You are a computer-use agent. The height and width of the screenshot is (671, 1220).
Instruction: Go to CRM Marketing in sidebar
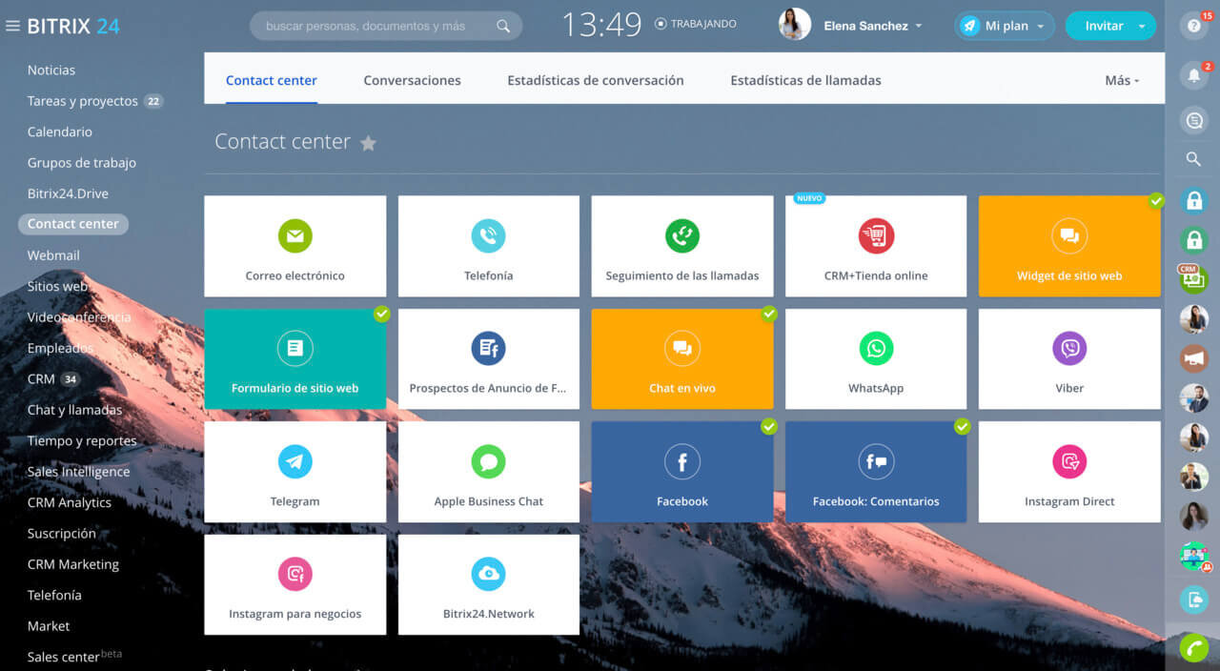[x=73, y=564]
